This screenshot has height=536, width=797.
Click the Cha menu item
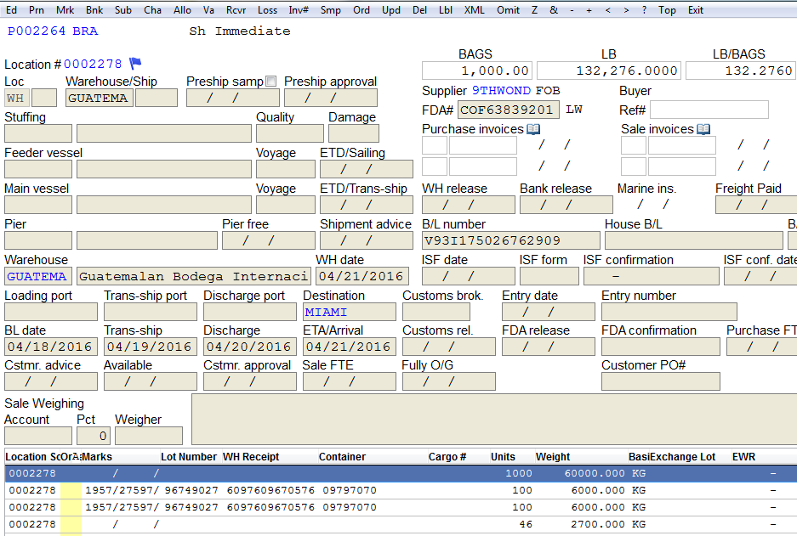click(152, 10)
